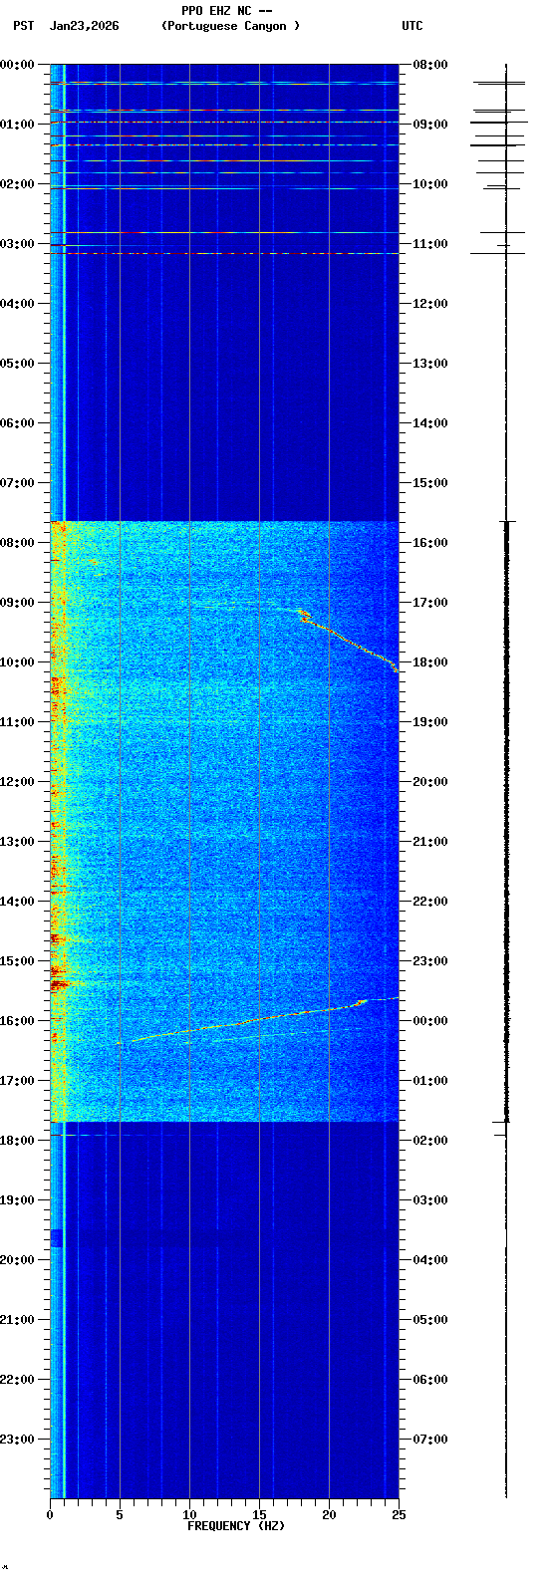Click the UTC "02:00" time label
Image resolution: width=550 pixels, height=1578 pixels.
pyautogui.click(x=430, y=1140)
